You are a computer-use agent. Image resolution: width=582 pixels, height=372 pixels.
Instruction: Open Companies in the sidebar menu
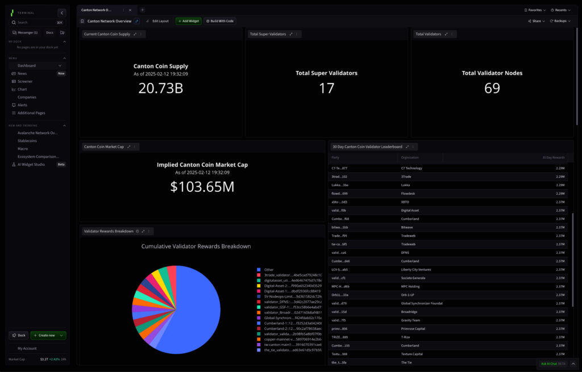(x=27, y=97)
